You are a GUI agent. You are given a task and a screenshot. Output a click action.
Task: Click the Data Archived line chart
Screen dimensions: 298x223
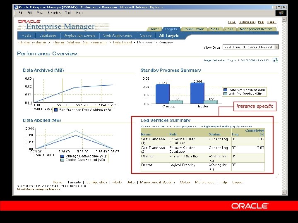pos(74,90)
